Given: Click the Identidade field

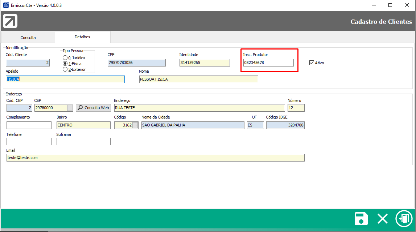Looking at the screenshot, I should [205, 63].
